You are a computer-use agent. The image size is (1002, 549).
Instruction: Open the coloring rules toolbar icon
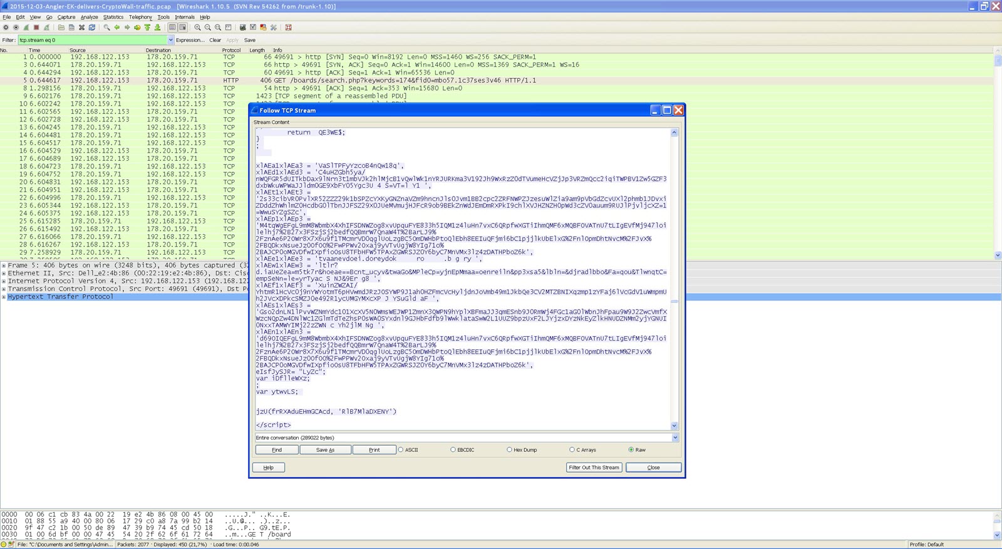point(263,28)
